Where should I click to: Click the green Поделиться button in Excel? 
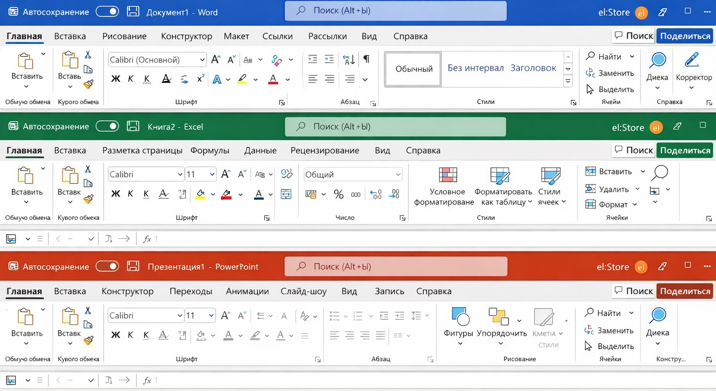[685, 150]
